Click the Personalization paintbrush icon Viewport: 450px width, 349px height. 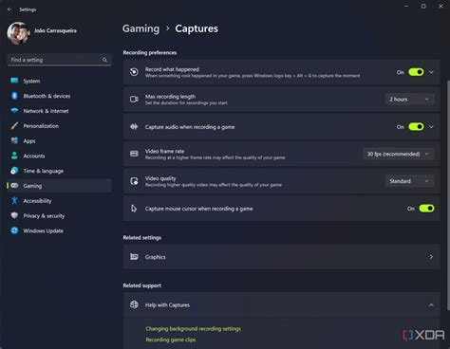click(14, 126)
